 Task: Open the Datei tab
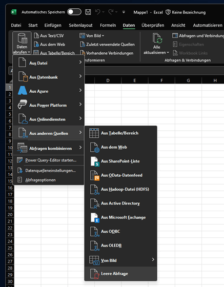tap(16, 25)
